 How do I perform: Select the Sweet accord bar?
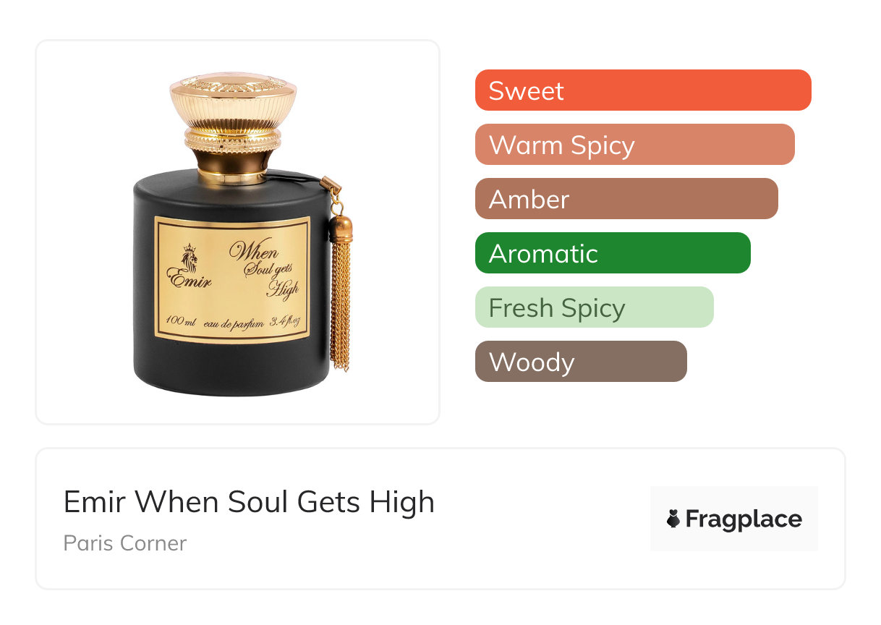(643, 90)
